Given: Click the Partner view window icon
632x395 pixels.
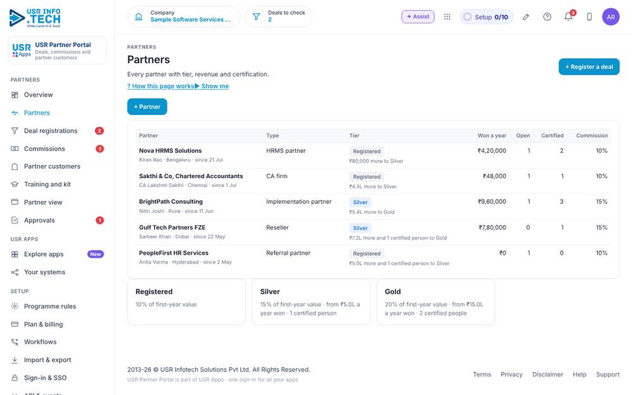Looking at the screenshot, I should 15,202.
